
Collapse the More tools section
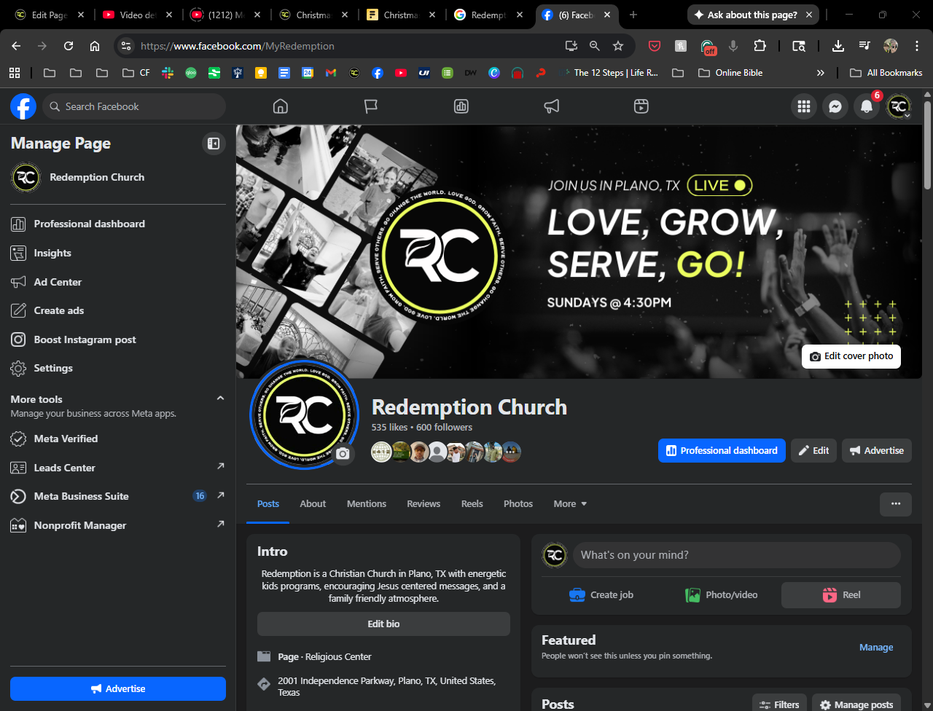220,398
